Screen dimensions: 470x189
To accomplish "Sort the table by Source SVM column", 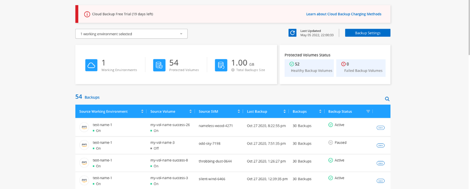I will point(240,112).
